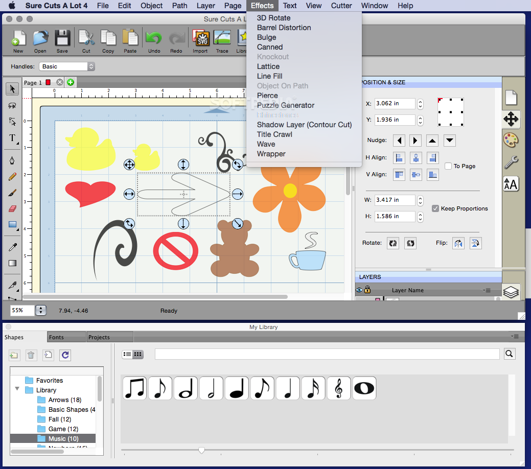Align objects to left edge
531x469 pixels.
pos(399,158)
